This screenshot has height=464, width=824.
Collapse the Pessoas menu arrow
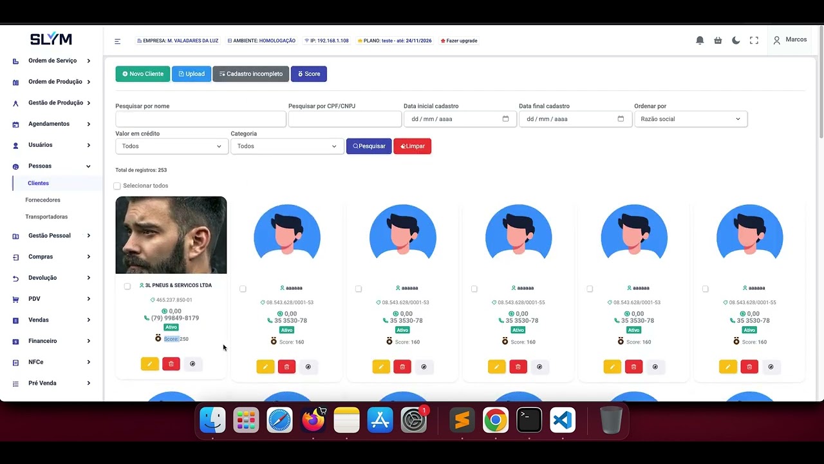click(88, 166)
